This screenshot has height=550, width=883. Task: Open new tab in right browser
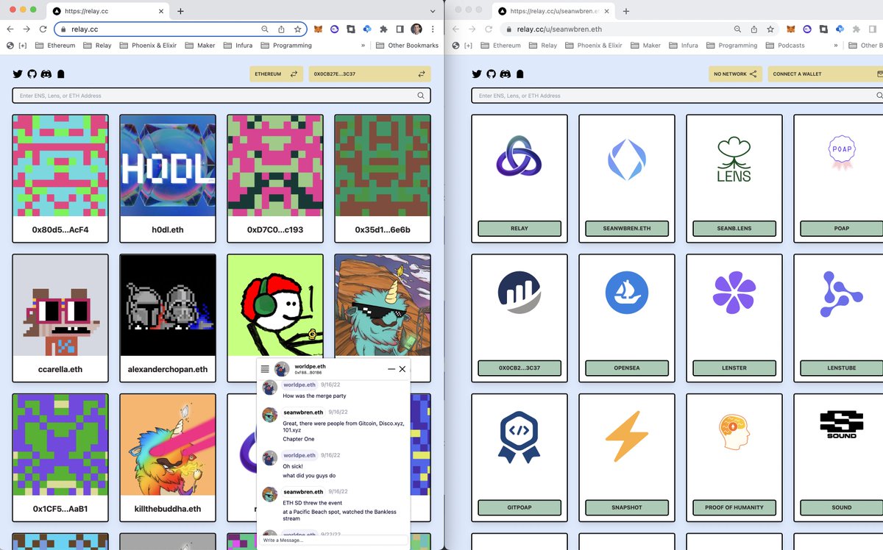(625, 11)
